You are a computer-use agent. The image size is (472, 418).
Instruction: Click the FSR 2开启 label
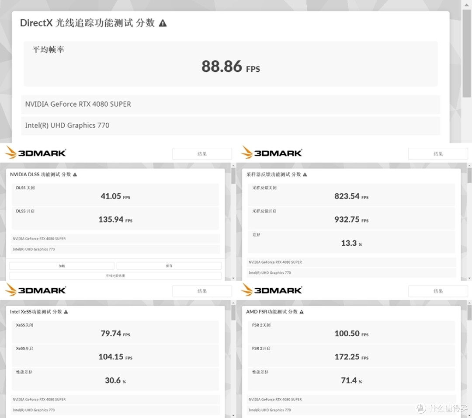tap(261, 348)
